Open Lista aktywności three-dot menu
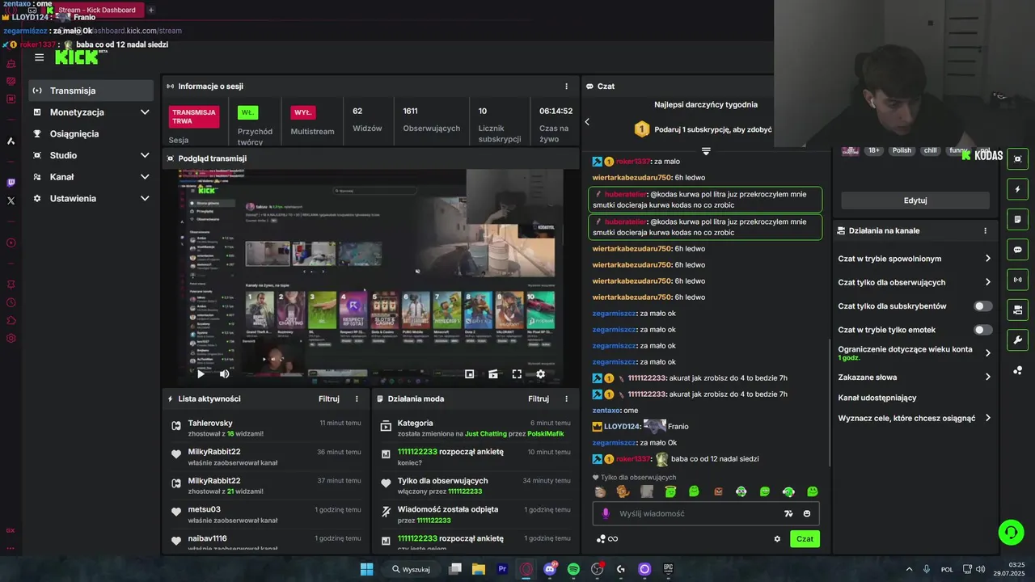This screenshot has height=582, width=1035. [x=357, y=399]
